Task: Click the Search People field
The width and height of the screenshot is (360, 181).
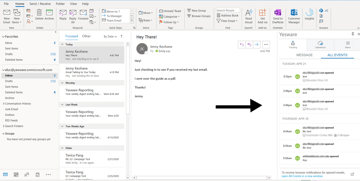Action: click(x=228, y=10)
